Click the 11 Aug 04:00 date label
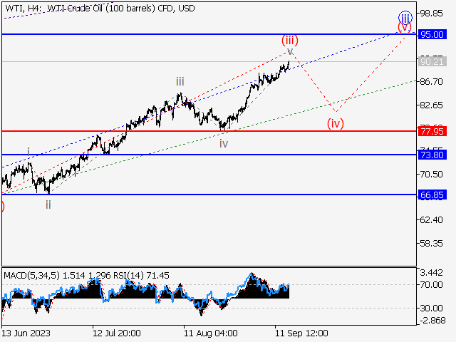The image size is (456, 342). 211,333
